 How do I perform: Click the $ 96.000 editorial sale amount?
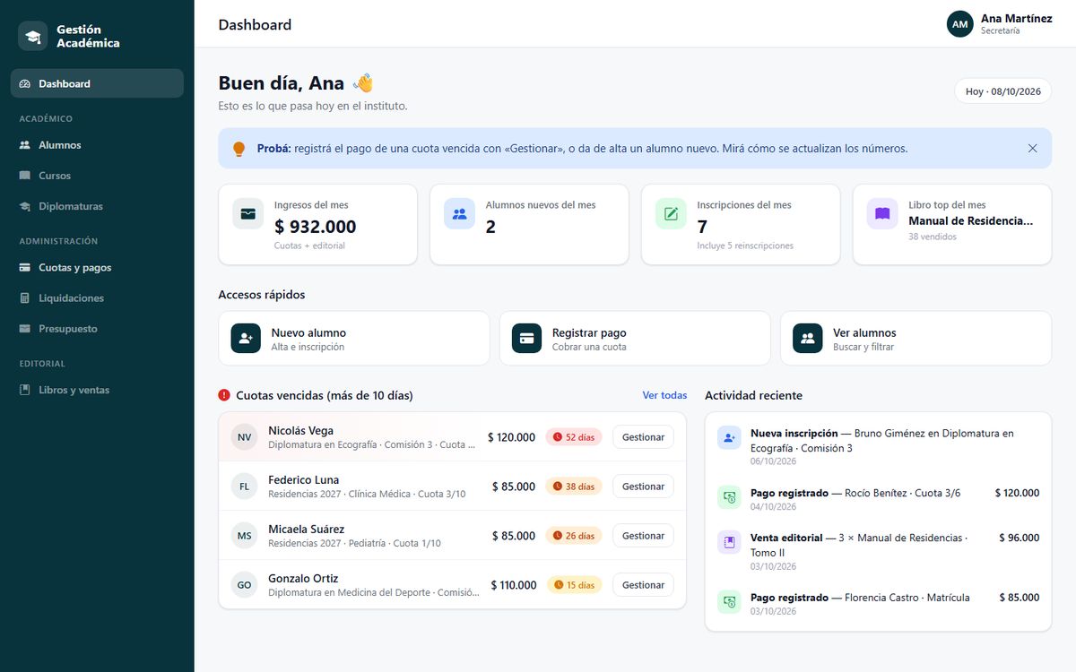point(1020,538)
